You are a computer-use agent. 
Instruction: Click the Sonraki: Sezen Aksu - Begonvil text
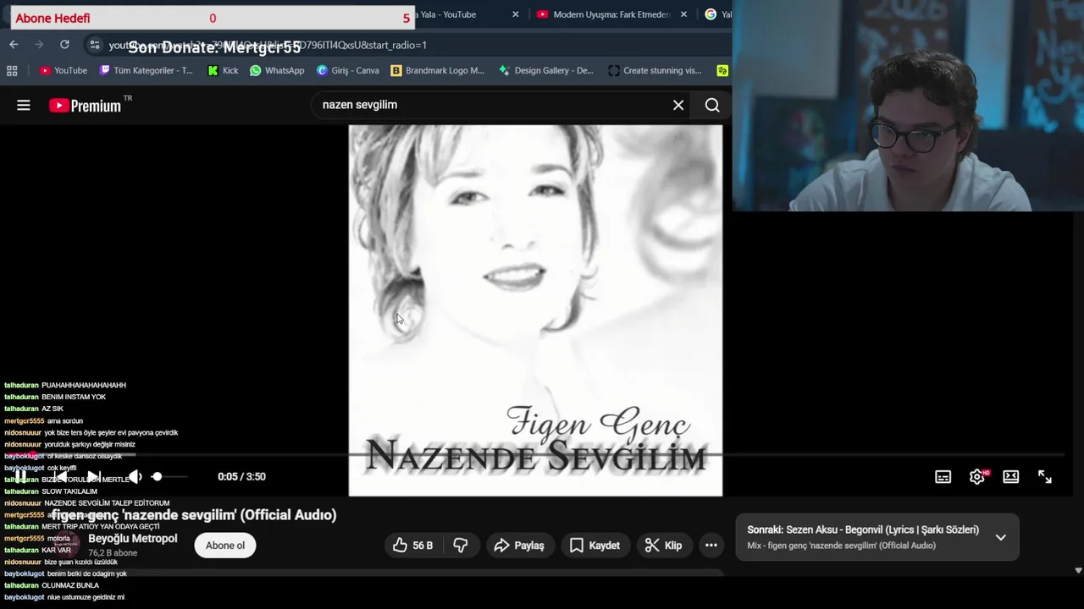pos(863,529)
